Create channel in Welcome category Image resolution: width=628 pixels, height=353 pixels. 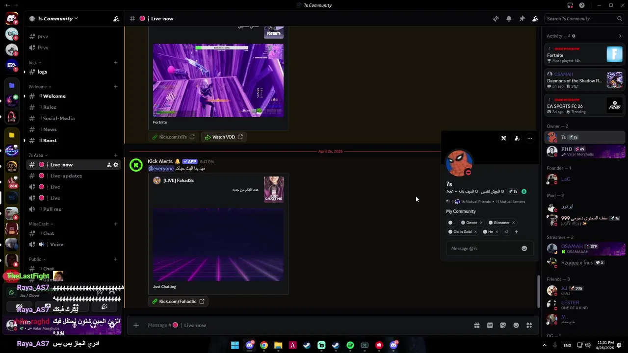click(x=116, y=87)
